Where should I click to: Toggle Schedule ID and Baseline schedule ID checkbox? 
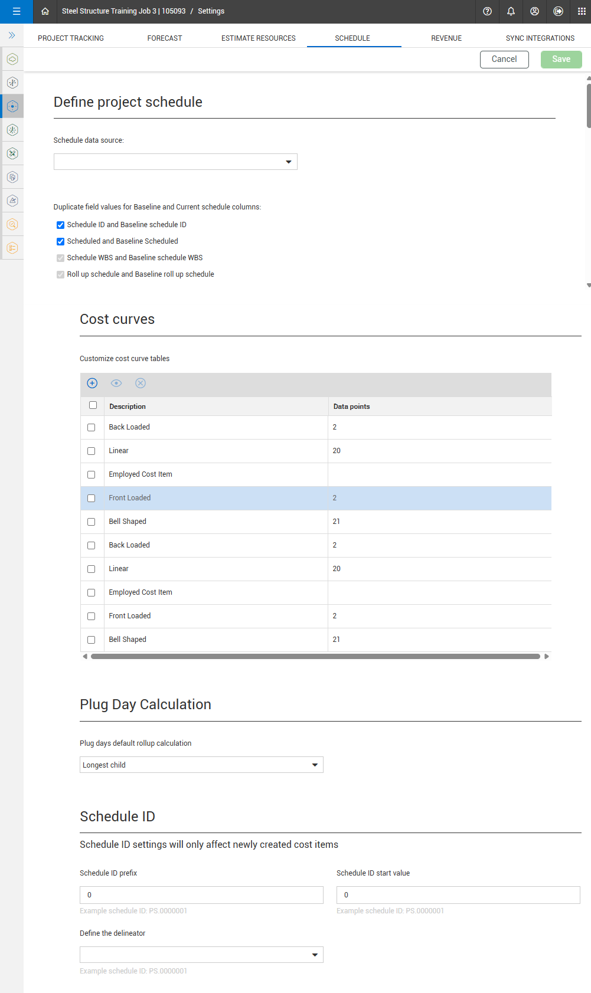[60, 225]
